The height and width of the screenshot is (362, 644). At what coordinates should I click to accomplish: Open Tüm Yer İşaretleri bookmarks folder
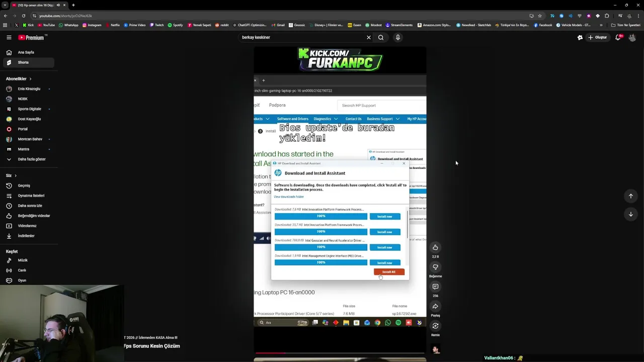[625, 25]
